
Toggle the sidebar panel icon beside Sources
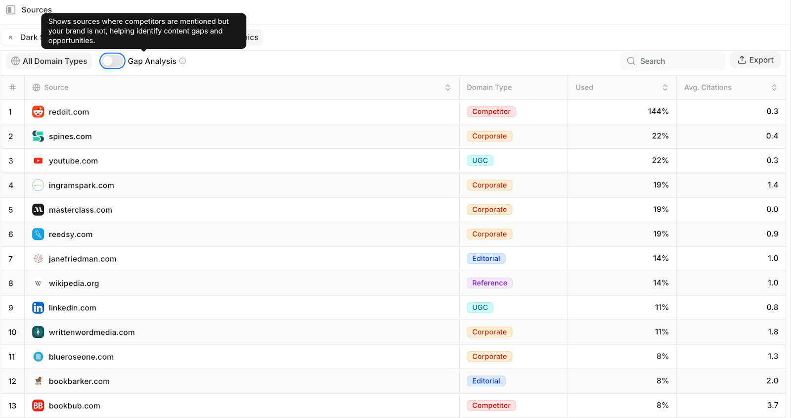click(x=10, y=10)
